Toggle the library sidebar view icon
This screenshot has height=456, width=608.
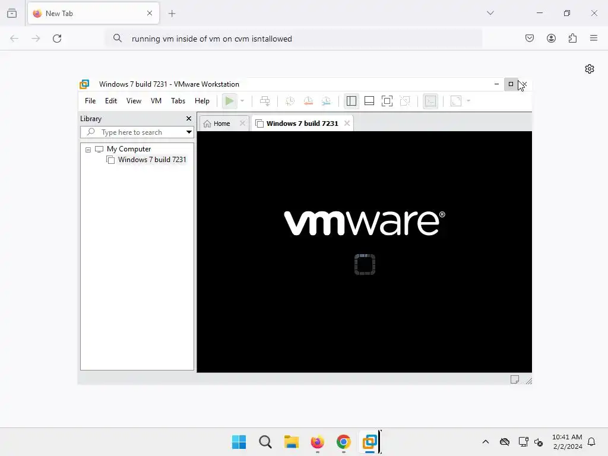click(351, 101)
